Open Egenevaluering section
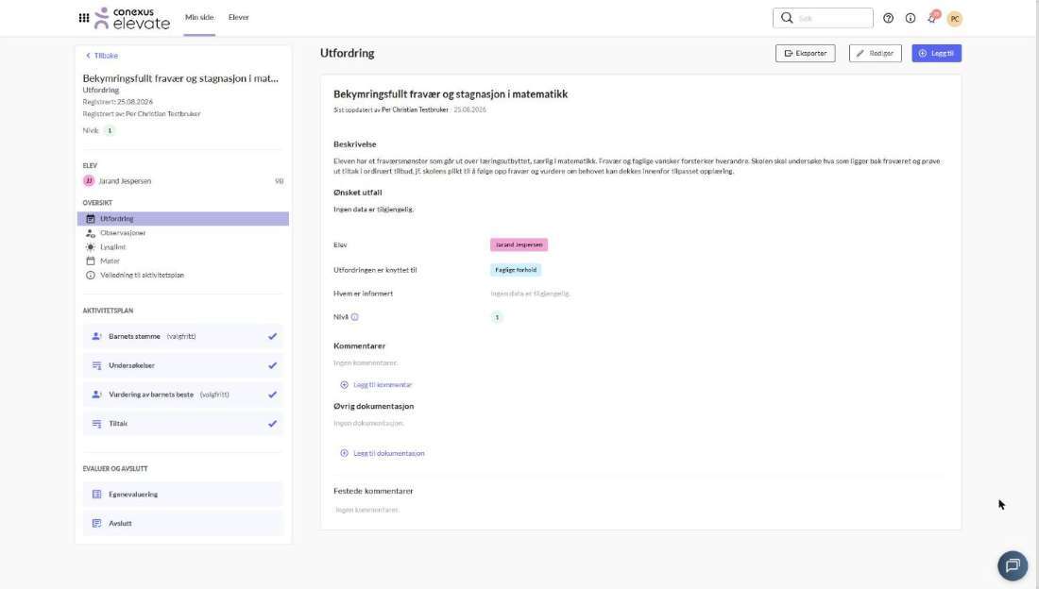The width and height of the screenshot is (1039, 589). click(x=183, y=495)
